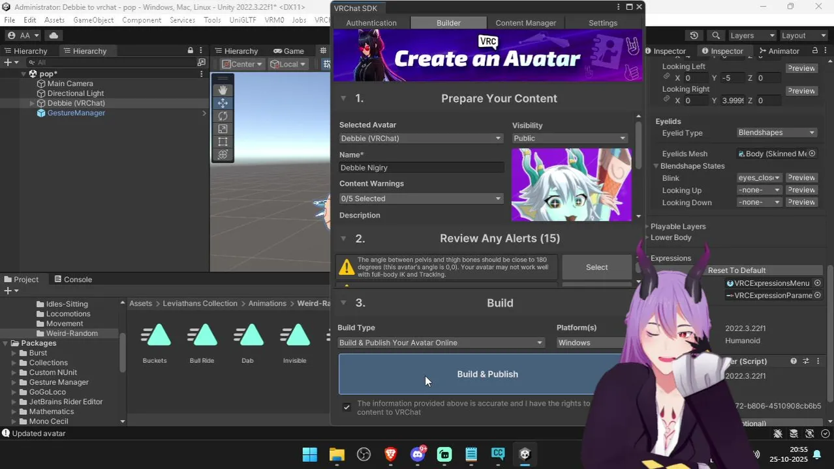Open the Content Warnings dropdown
The height and width of the screenshot is (469, 834).
pos(421,199)
